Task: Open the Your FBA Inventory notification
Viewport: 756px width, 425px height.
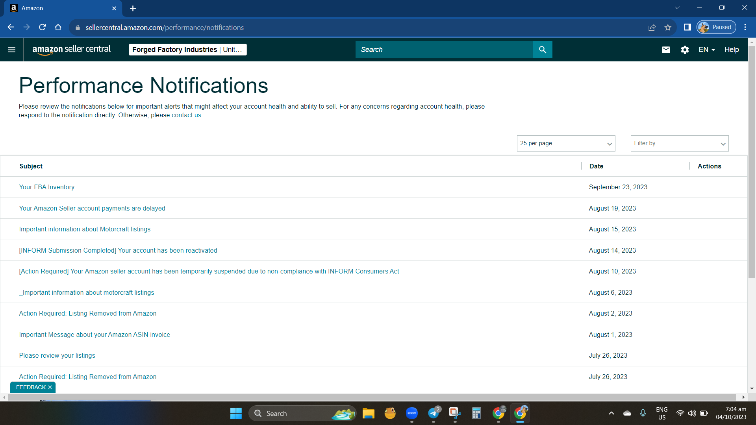Action: [47, 187]
